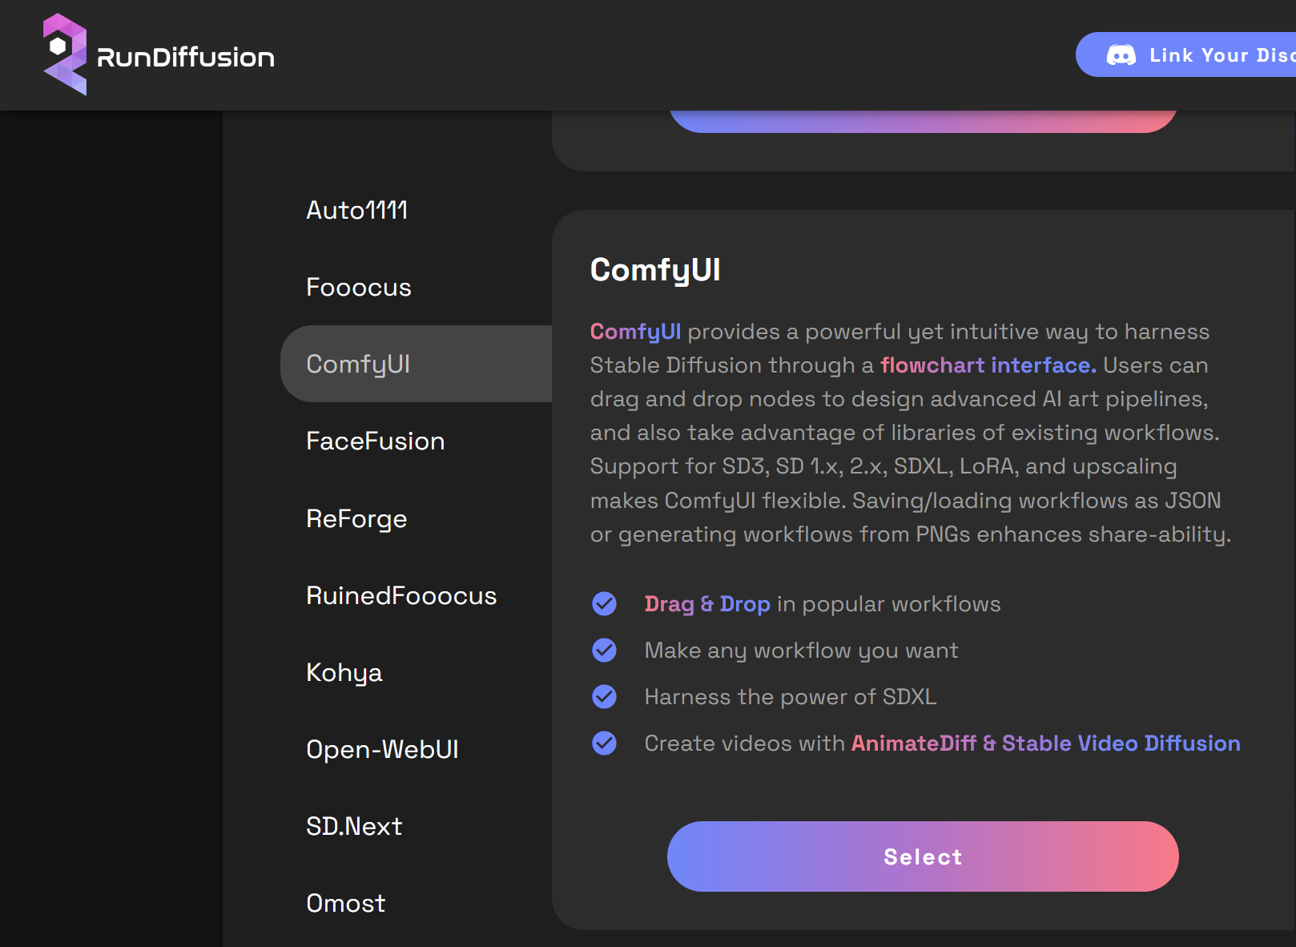Click the checkmark next to Make any workflow
The width and height of the screenshot is (1296, 947).
click(604, 650)
